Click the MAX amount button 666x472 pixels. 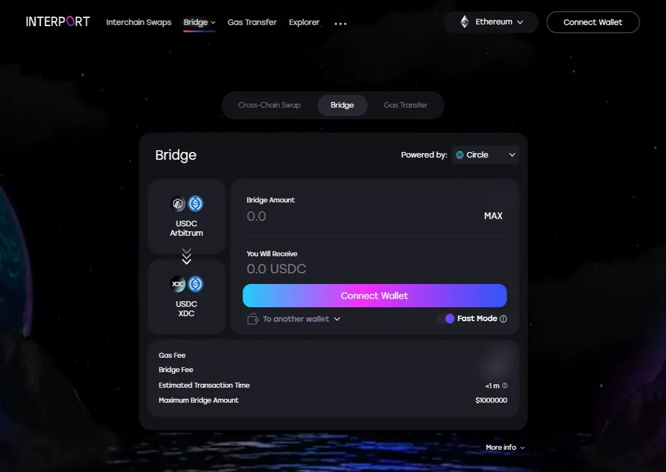[x=493, y=216]
